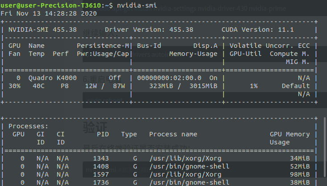Click the Type column header
The image size is (327, 186).
(x=129, y=134)
